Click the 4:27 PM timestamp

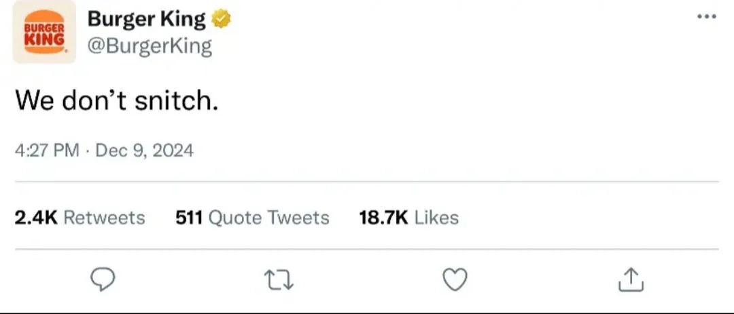46,150
